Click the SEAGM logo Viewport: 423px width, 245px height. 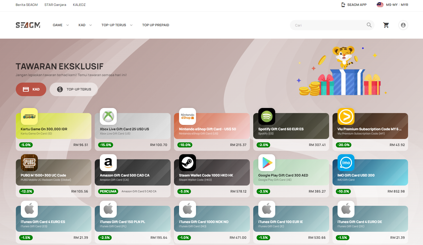click(x=28, y=25)
